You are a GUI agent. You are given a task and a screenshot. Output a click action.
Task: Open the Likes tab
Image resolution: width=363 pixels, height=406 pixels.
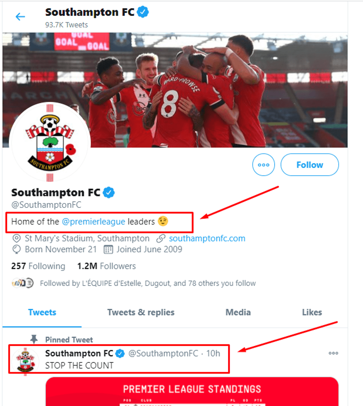coord(312,312)
